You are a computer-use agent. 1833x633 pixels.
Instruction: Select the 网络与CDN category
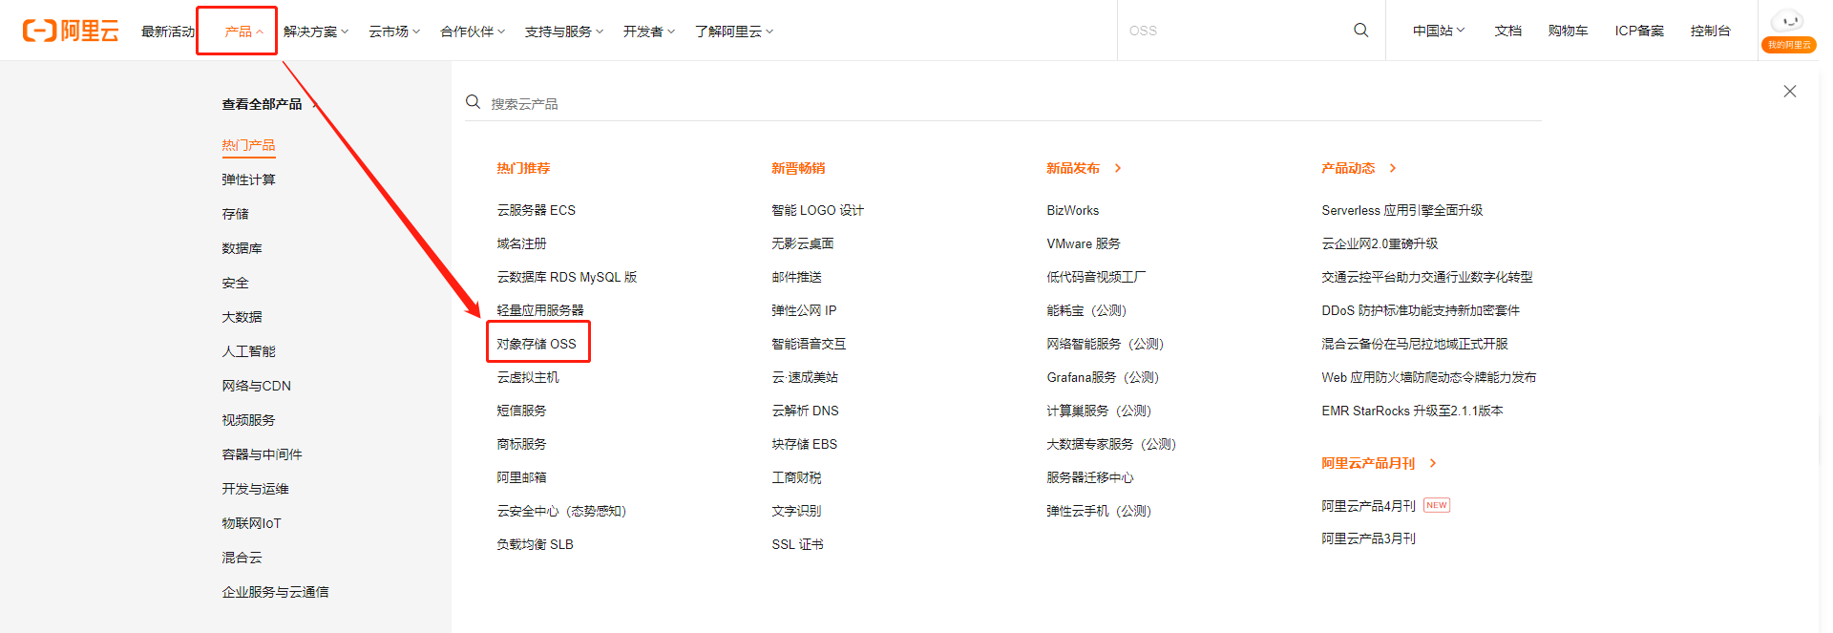coord(256,386)
